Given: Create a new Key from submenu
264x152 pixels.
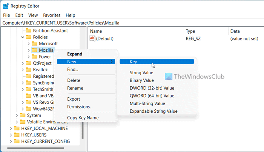Looking at the screenshot, I should coord(157,61).
